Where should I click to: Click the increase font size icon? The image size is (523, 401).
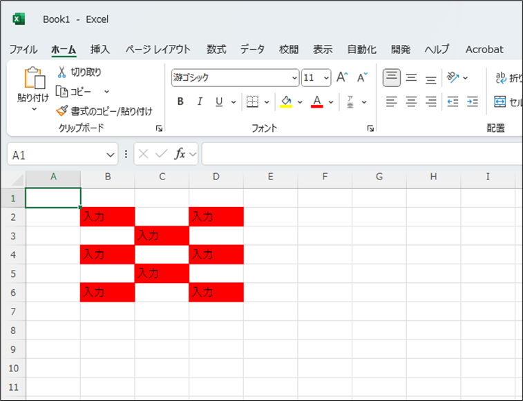pyautogui.click(x=342, y=77)
